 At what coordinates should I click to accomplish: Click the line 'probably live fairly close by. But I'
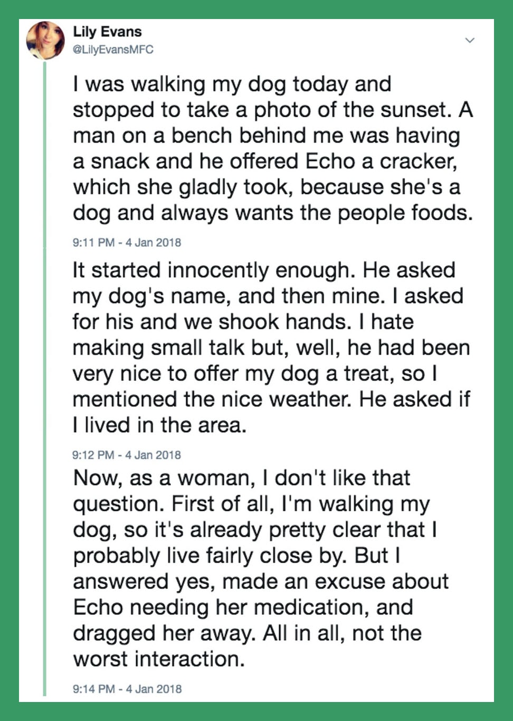click(236, 555)
